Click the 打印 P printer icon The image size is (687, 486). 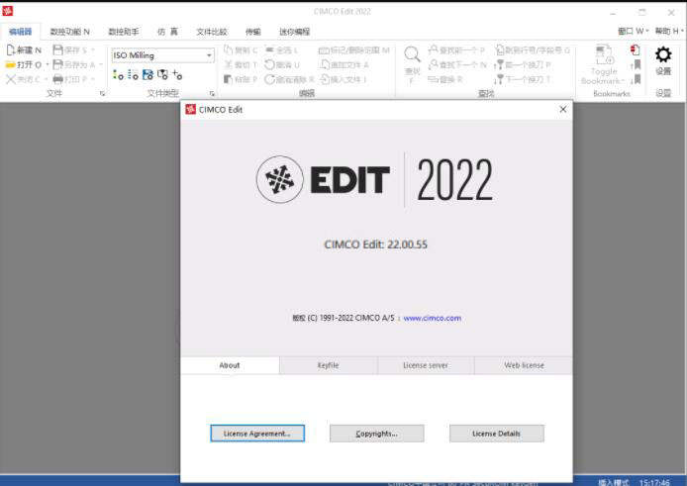point(57,79)
